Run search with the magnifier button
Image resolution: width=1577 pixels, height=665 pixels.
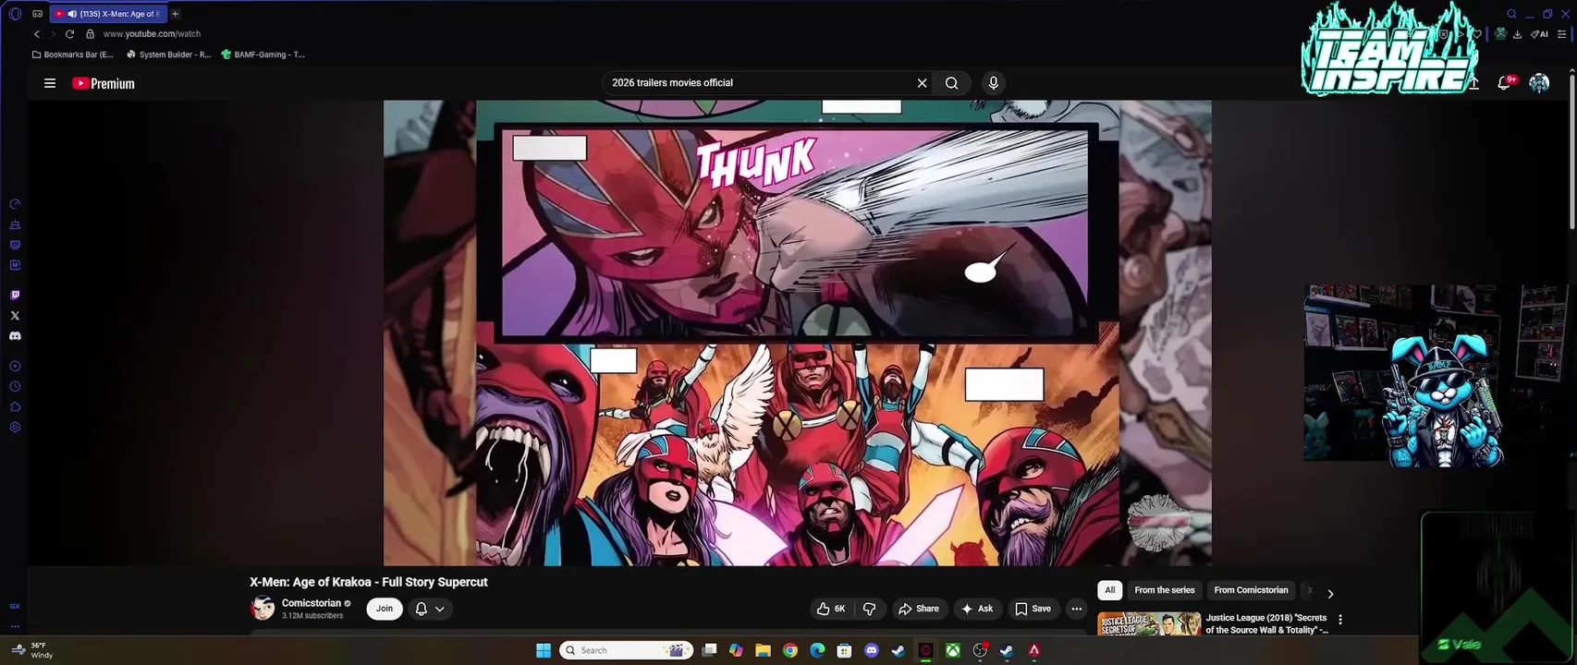pyautogui.click(x=951, y=83)
